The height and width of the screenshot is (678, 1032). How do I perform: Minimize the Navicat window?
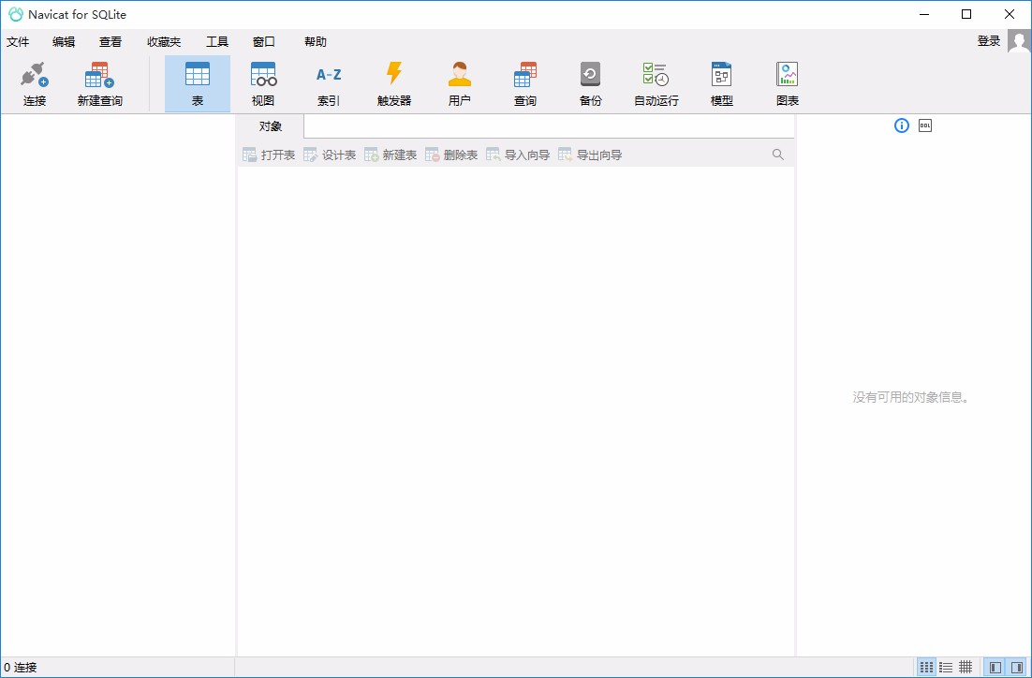[924, 14]
